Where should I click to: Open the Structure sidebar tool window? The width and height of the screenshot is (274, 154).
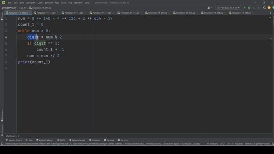2,130
